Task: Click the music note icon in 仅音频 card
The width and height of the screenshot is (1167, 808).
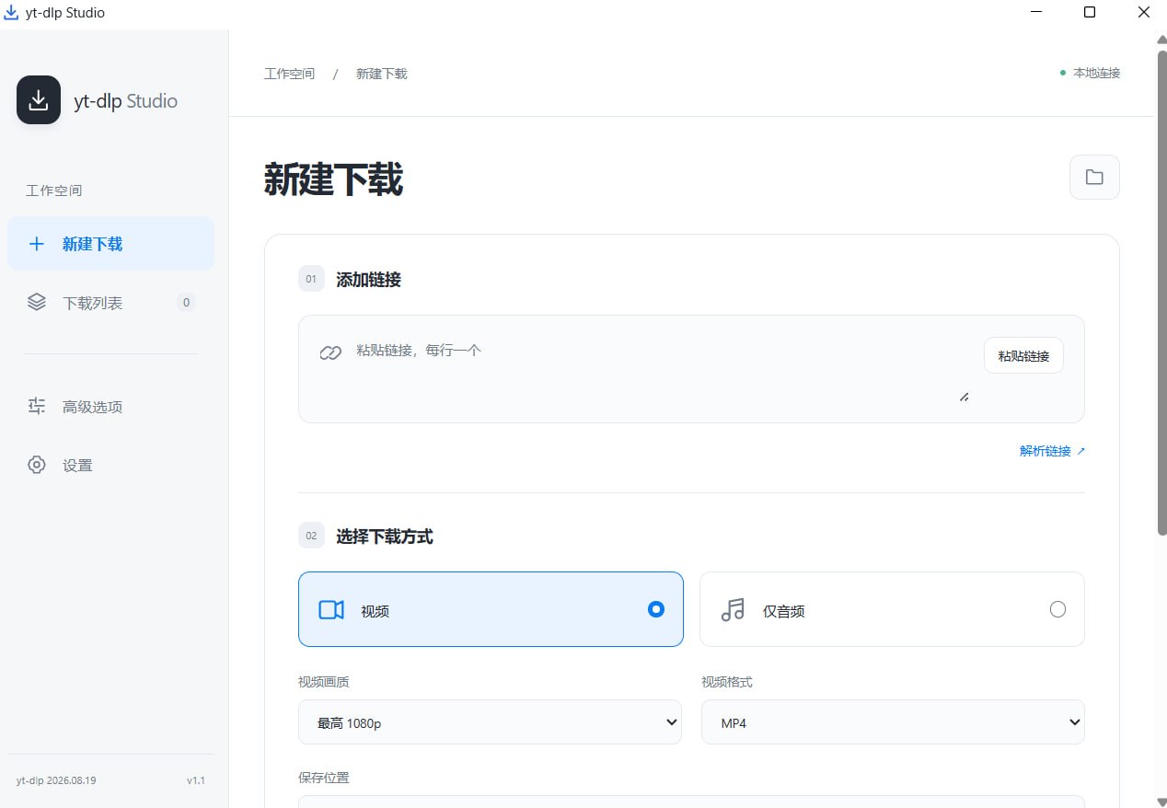Action: [733, 609]
